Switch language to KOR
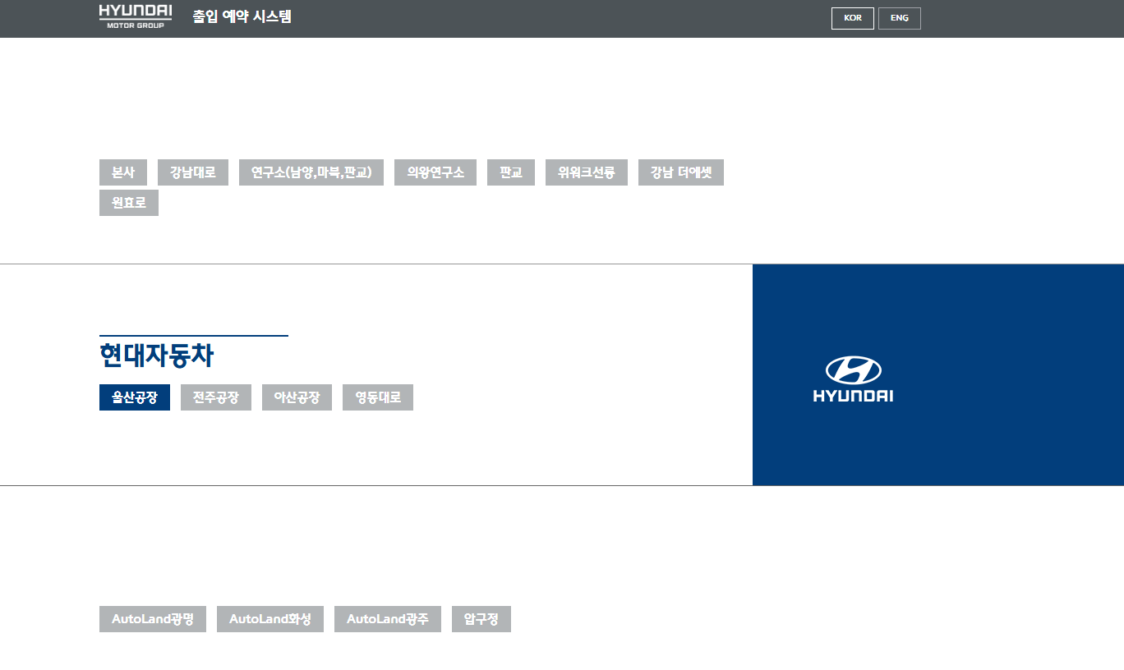This screenshot has width=1124, height=670. (853, 18)
